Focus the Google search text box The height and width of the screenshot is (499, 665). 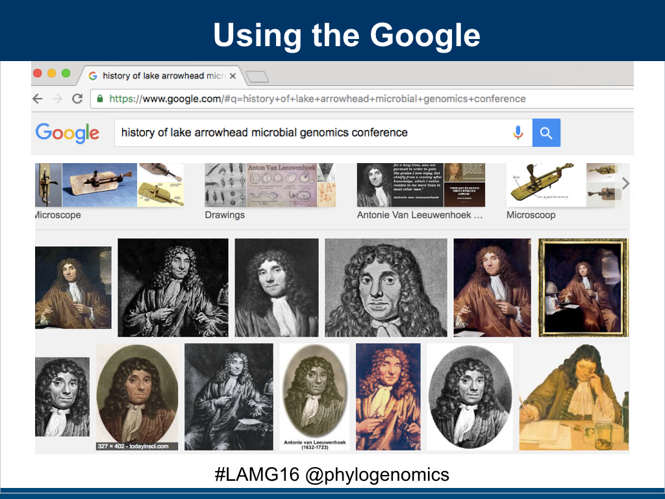click(x=312, y=133)
